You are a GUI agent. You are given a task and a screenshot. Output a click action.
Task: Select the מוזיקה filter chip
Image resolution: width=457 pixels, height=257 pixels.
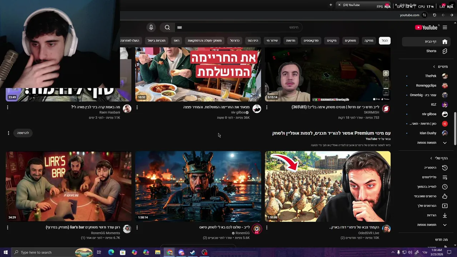tap(369, 41)
